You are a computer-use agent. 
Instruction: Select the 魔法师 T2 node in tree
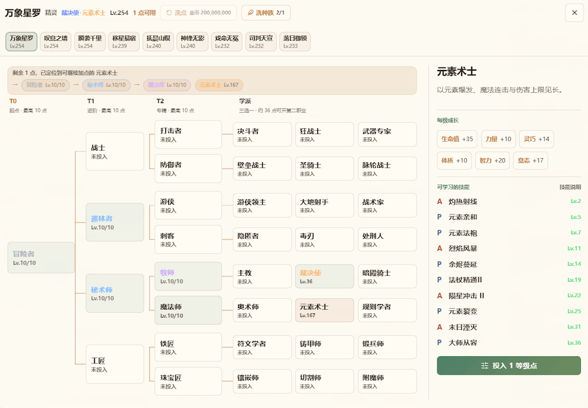[x=188, y=310]
